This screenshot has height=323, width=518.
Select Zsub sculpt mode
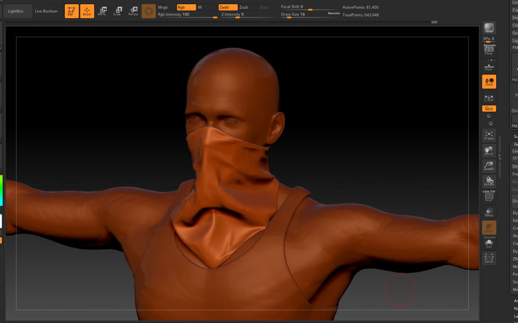coord(244,7)
